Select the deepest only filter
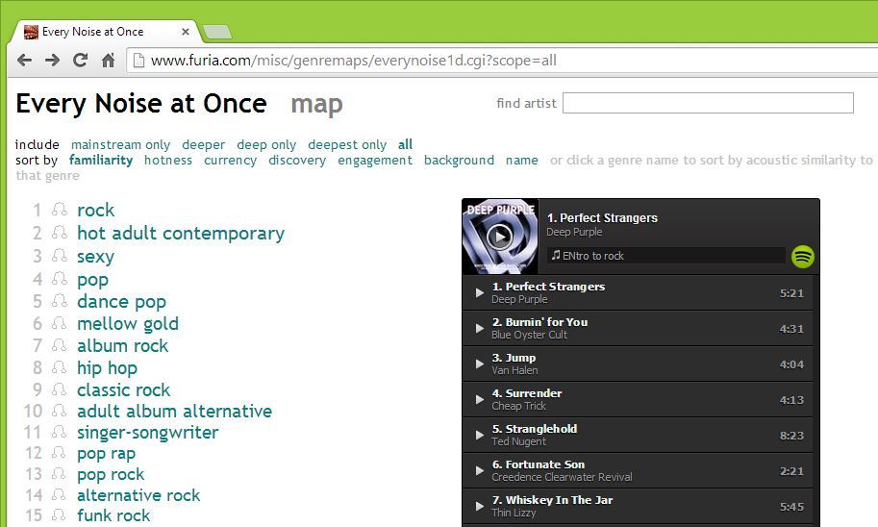This screenshot has height=527, width=878. click(x=347, y=145)
